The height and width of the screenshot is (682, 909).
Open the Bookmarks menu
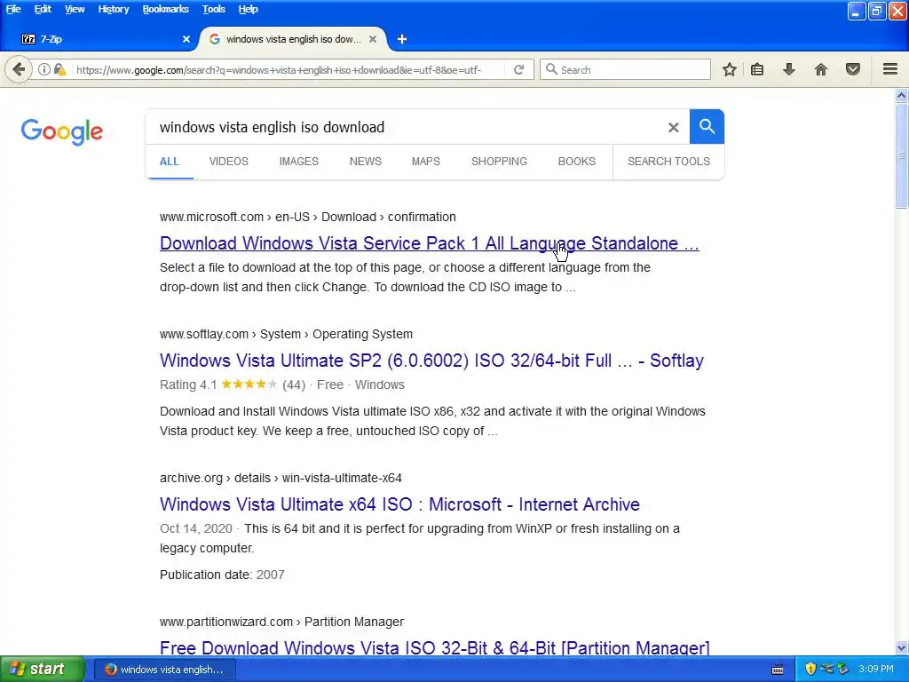165,9
